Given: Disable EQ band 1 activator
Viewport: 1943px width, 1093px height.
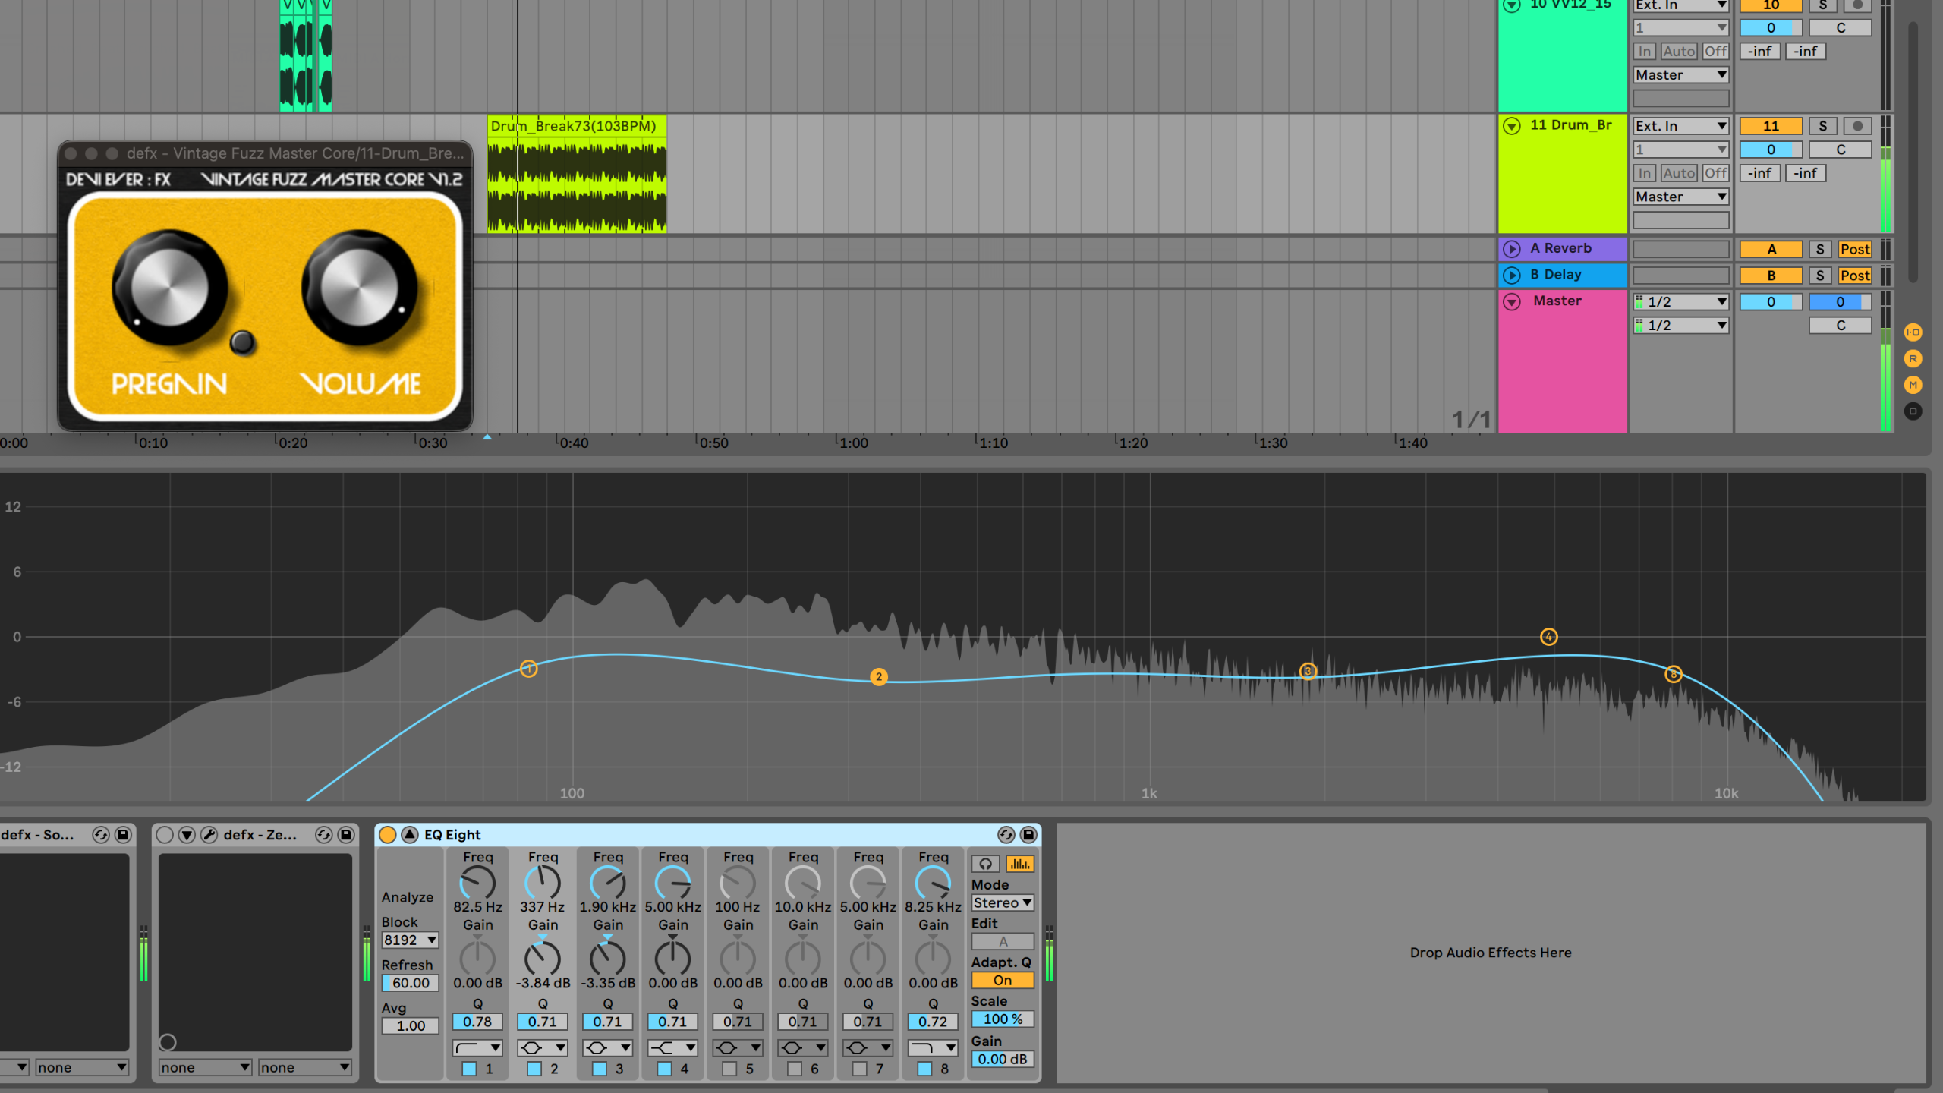Looking at the screenshot, I should 469,1069.
